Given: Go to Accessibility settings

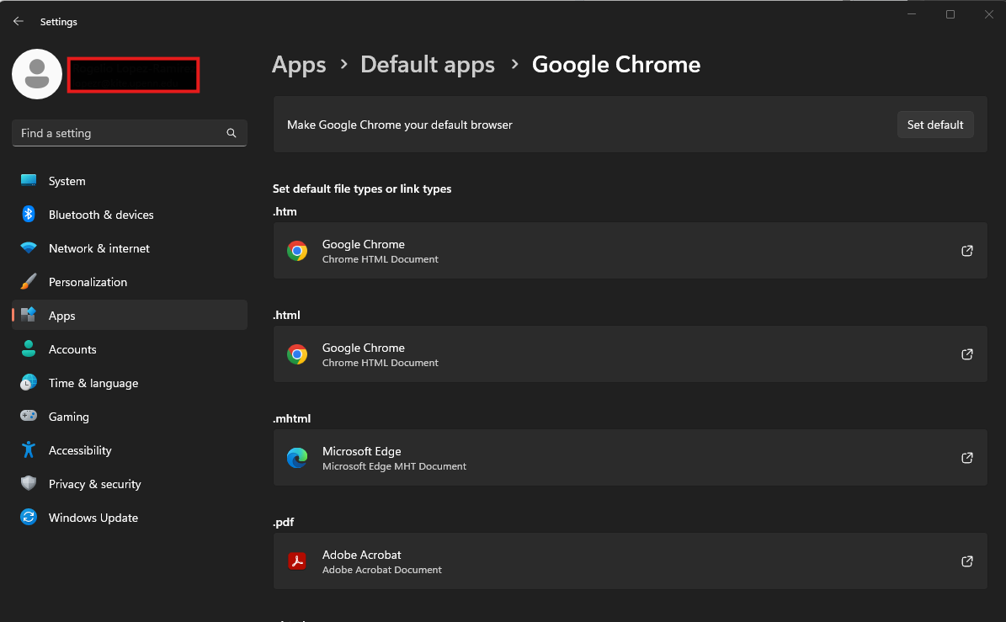Looking at the screenshot, I should point(130,450).
